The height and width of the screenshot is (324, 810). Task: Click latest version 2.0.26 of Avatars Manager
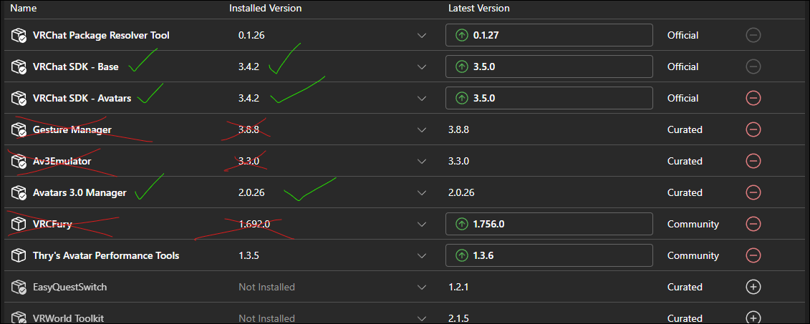pyautogui.click(x=461, y=192)
